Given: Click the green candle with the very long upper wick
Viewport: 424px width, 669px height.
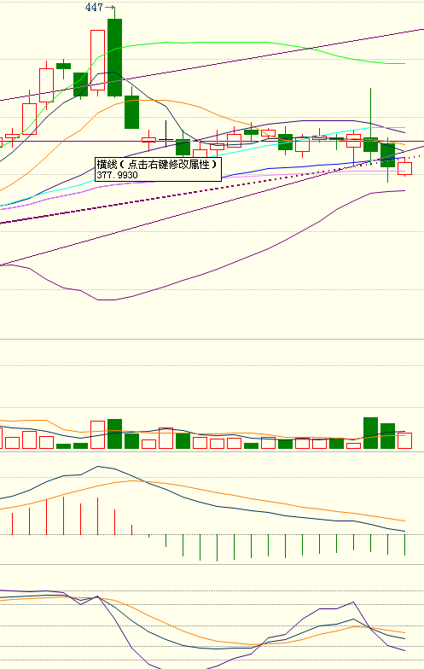Looking at the screenshot, I should 370,145.
